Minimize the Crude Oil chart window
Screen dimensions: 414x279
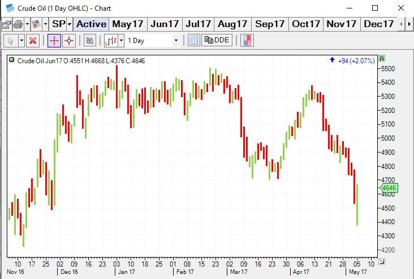350,8
